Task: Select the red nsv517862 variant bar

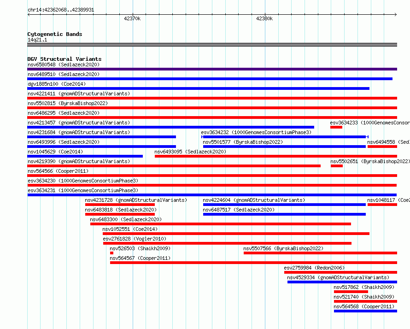Action: coord(351,292)
